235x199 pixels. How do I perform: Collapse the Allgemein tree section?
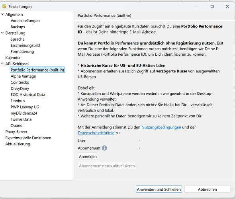click(2, 14)
